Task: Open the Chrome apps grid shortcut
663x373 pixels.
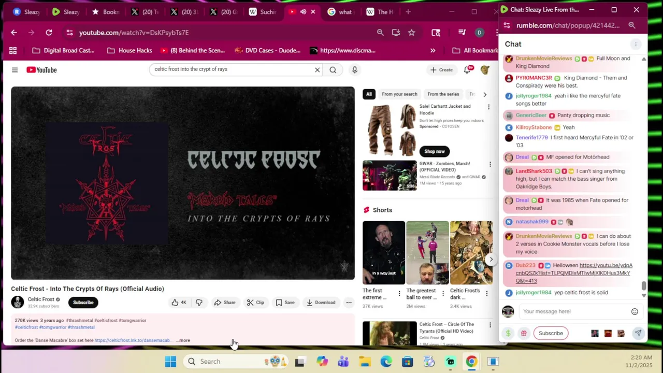Action: 13,50
